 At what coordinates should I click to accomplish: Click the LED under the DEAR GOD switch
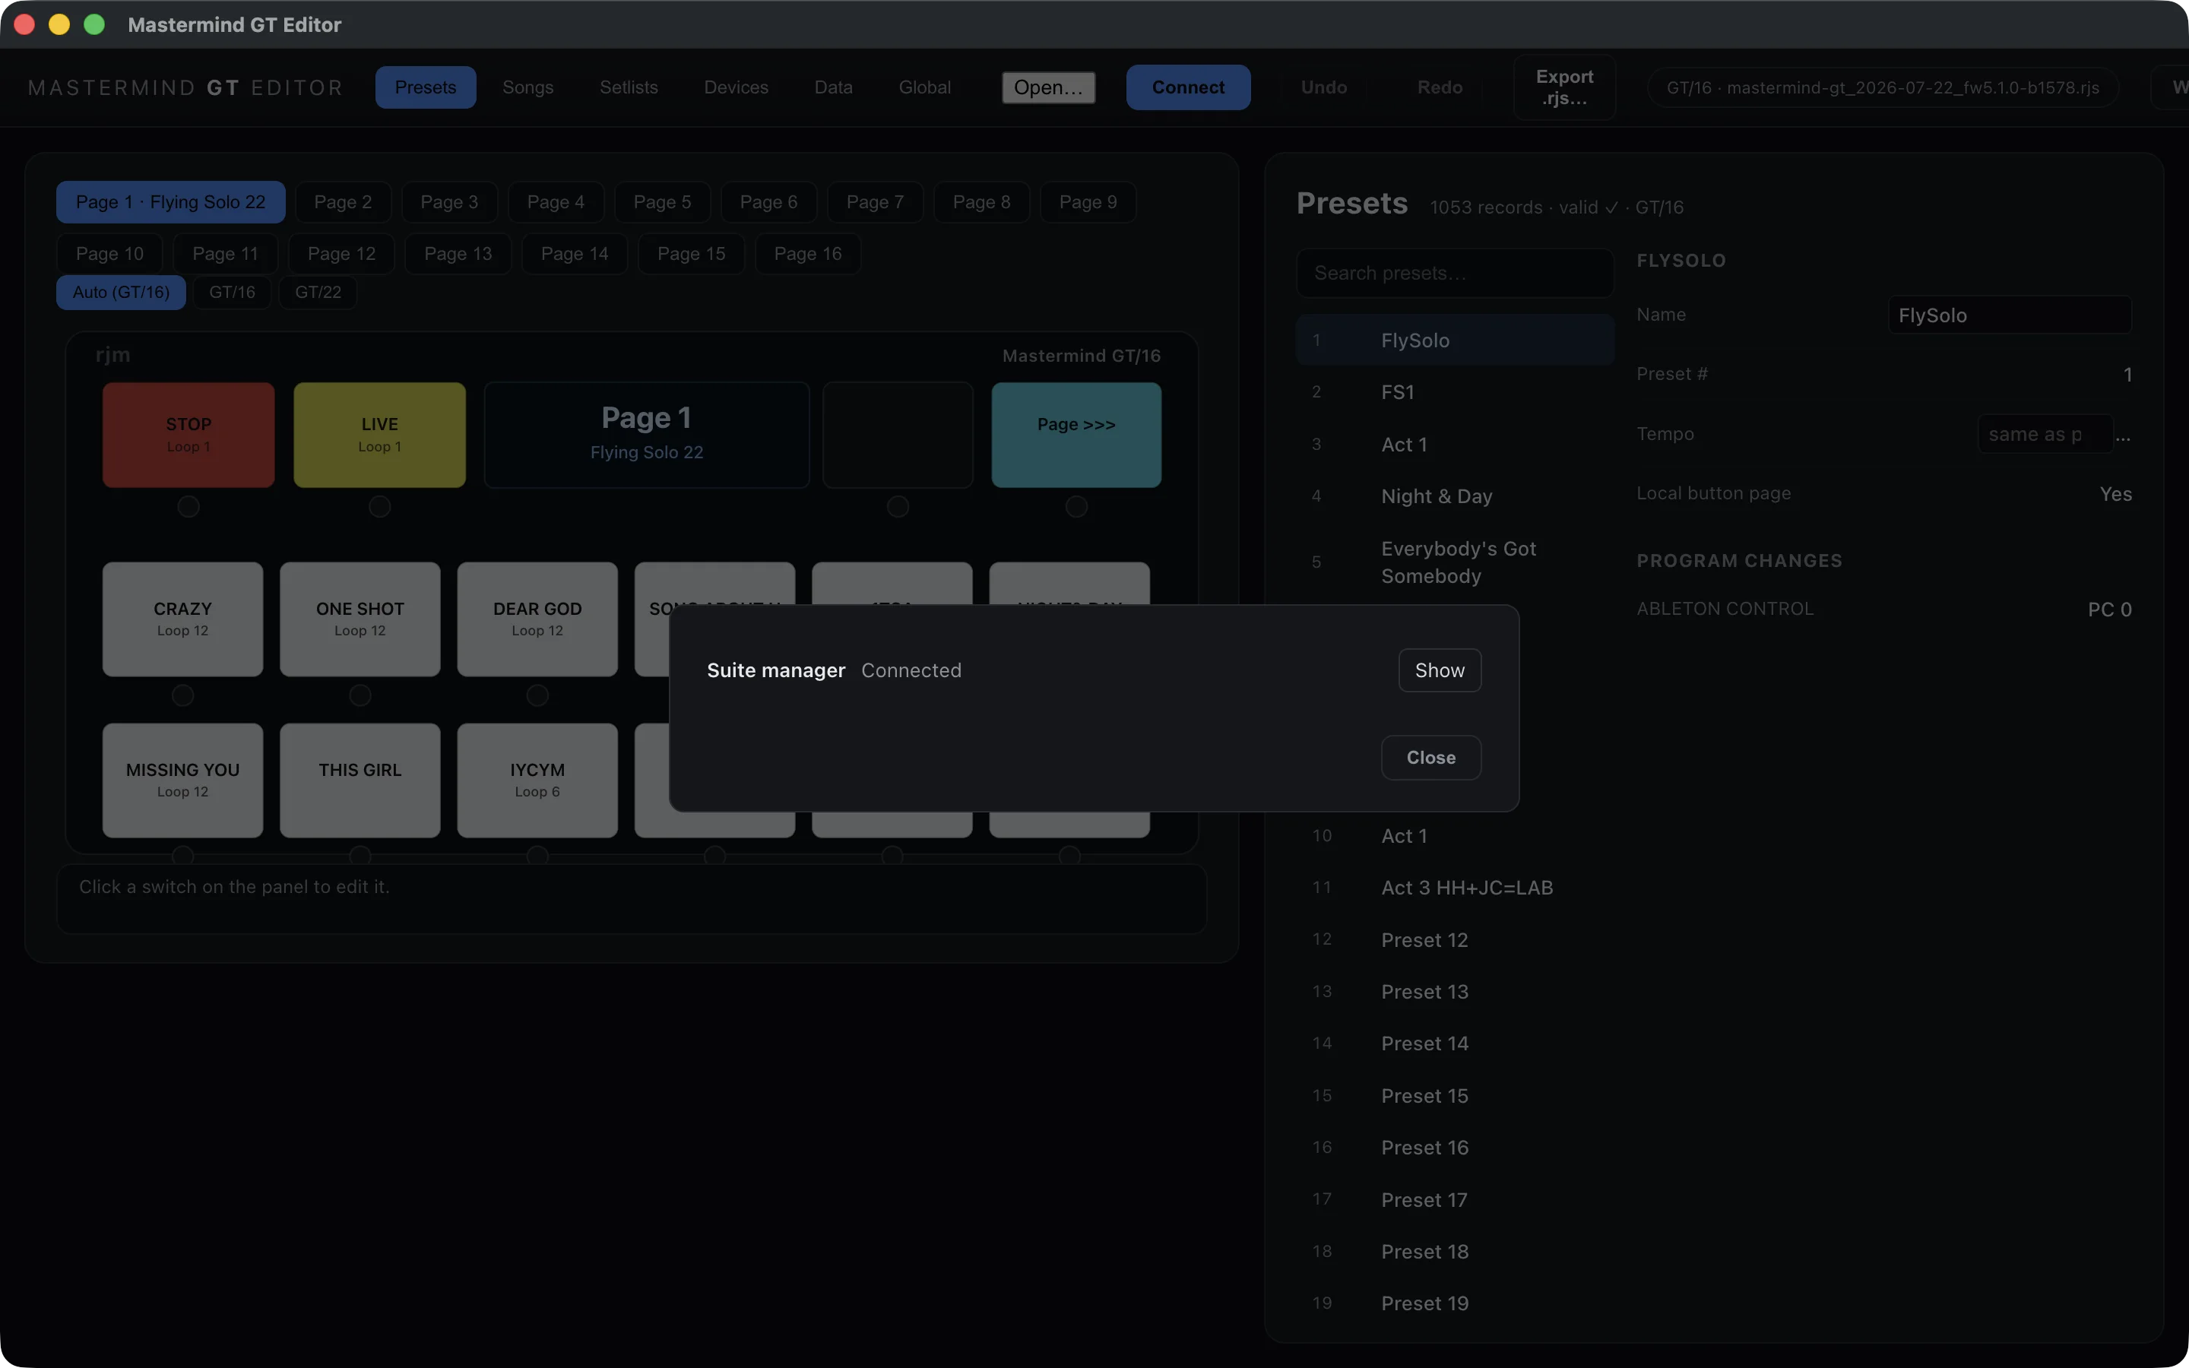tap(537, 695)
